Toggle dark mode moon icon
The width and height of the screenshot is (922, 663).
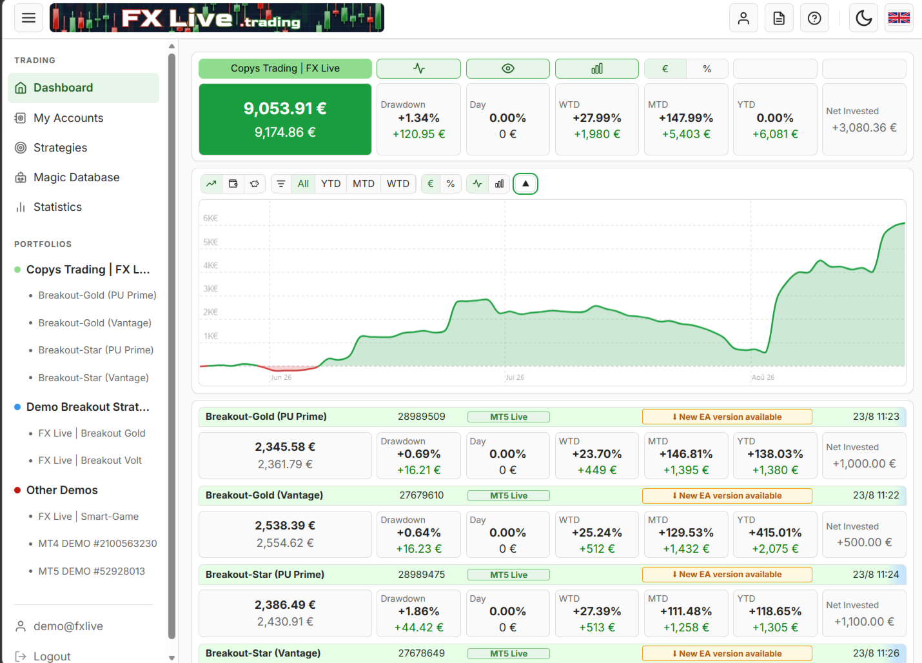pos(864,18)
